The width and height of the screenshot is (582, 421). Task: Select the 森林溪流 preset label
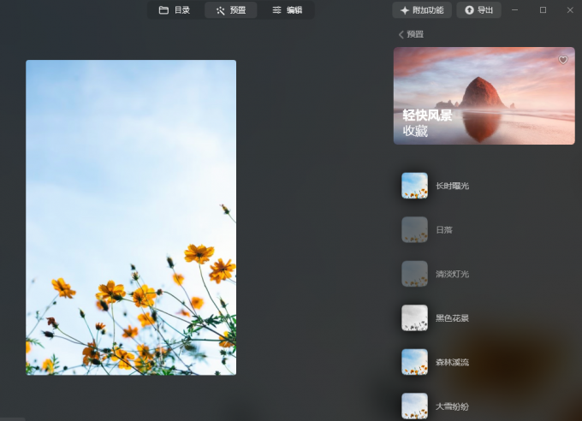[x=452, y=362]
